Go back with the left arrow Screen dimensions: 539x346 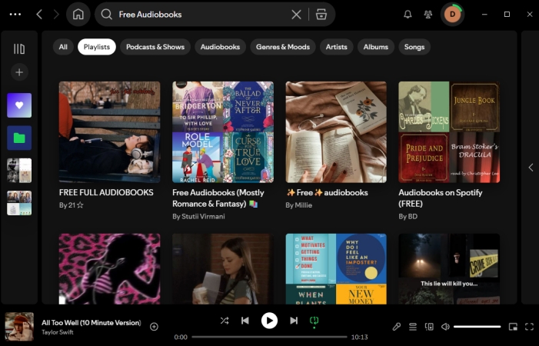click(39, 15)
